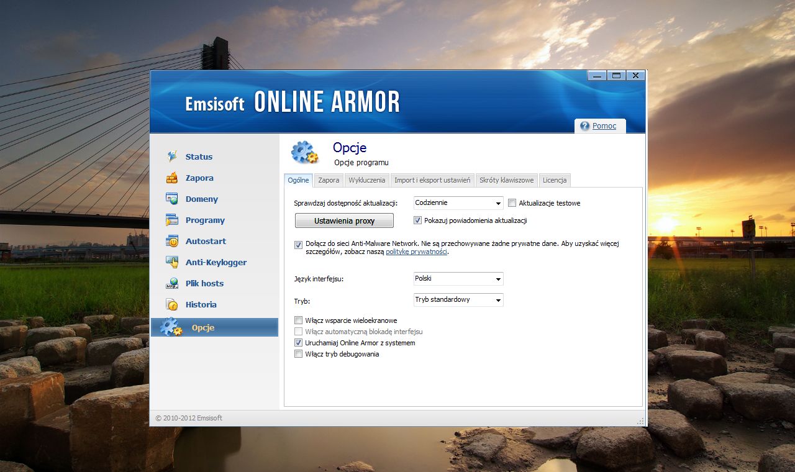Enable Włącz wsparcie wieloekranowe

coord(299,320)
